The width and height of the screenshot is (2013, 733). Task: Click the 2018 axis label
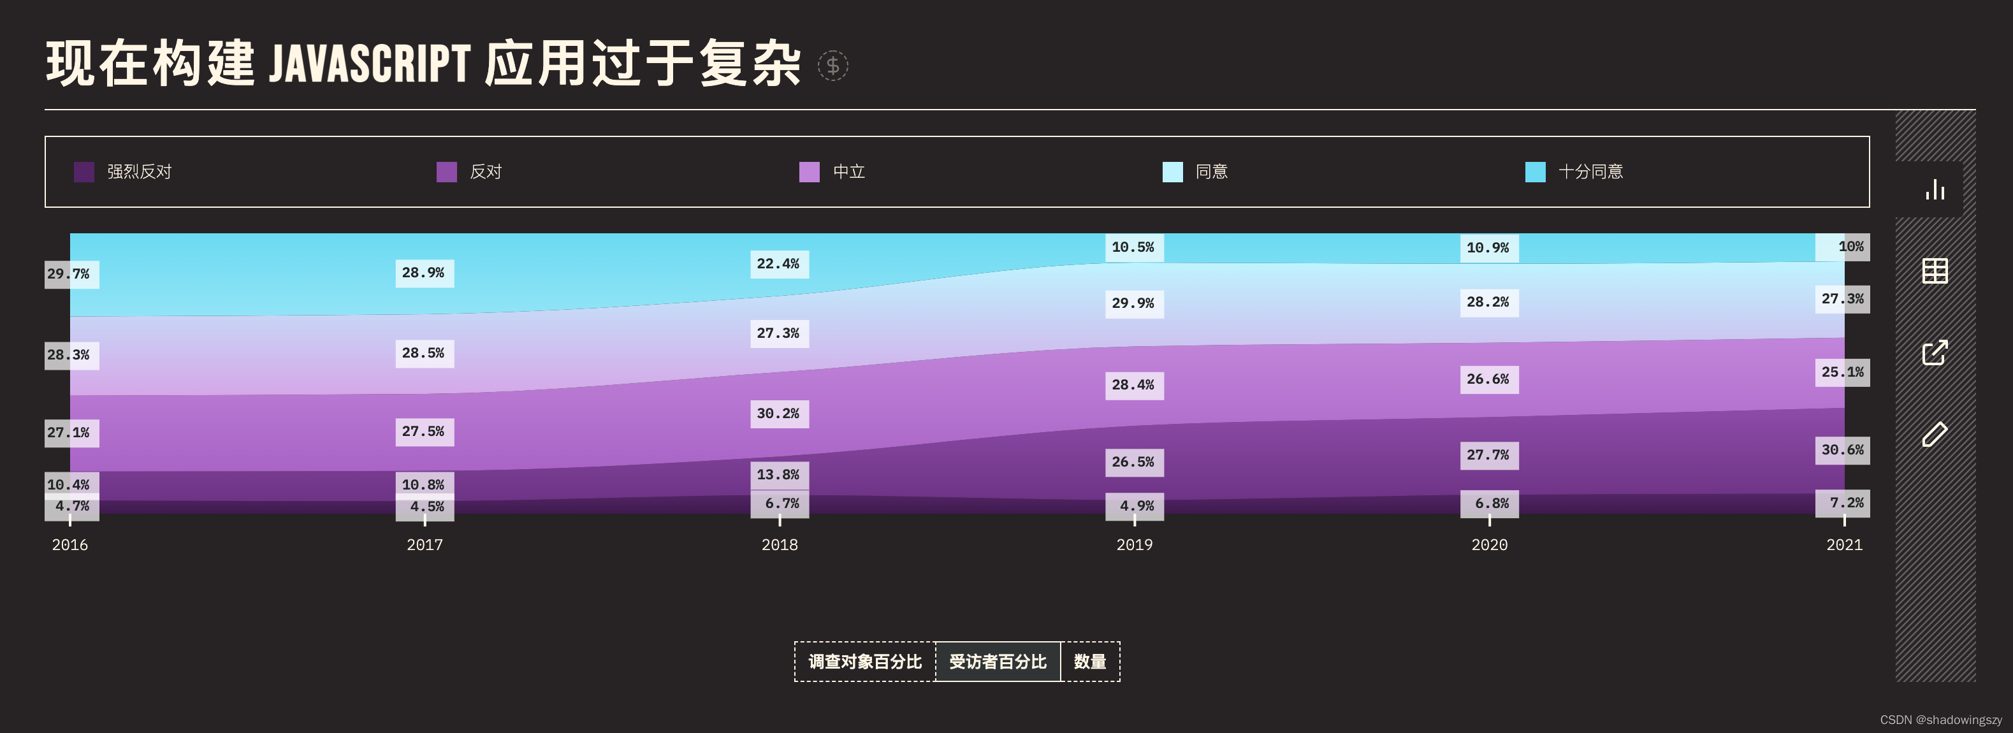click(x=779, y=545)
